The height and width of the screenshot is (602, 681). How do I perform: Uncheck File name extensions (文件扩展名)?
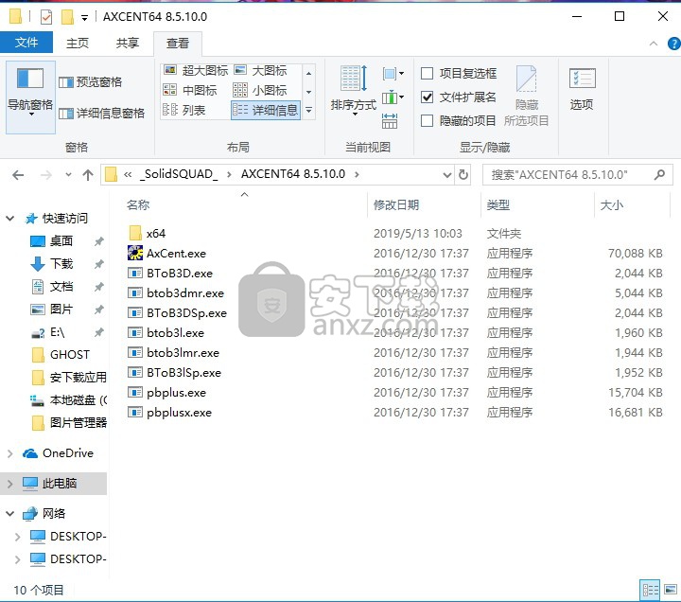(x=427, y=97)
